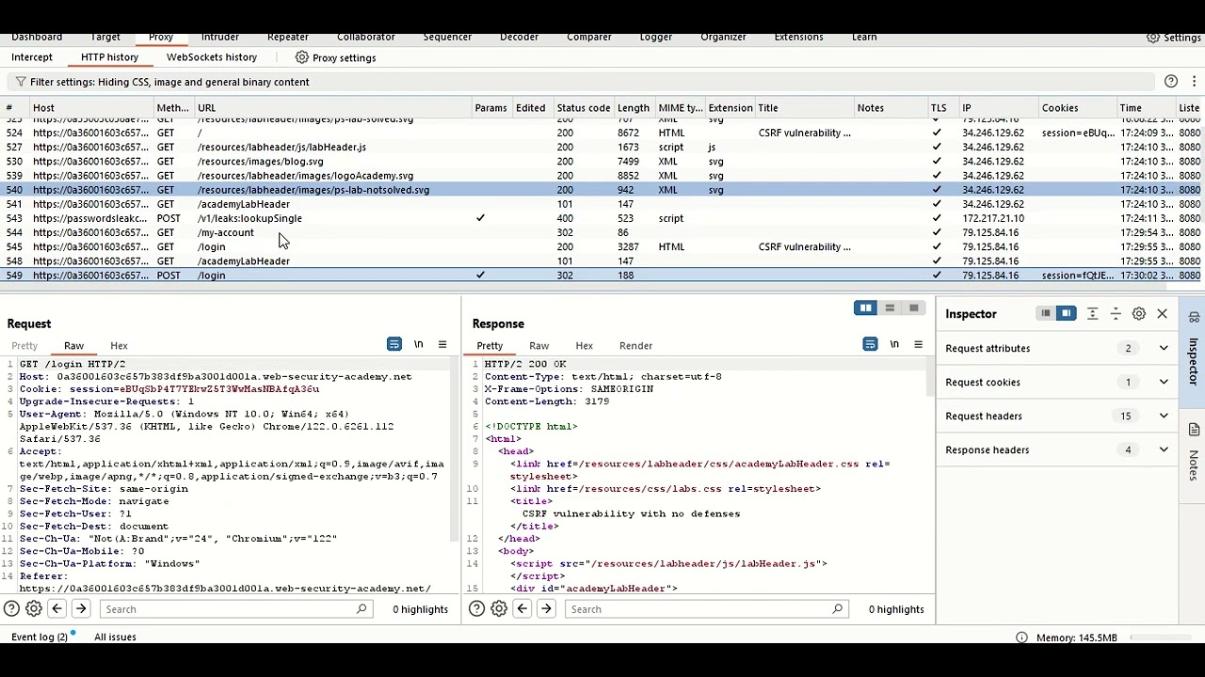Click memory info icon in status bar
This screenshot has height=677, width=1205.
tap(1021, 638)
